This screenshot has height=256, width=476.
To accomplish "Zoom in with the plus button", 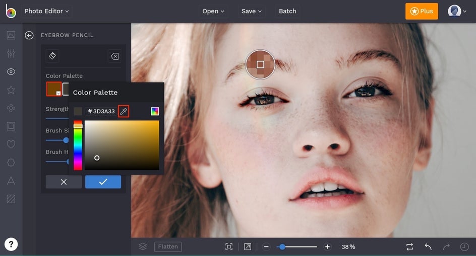I will 327,247.
